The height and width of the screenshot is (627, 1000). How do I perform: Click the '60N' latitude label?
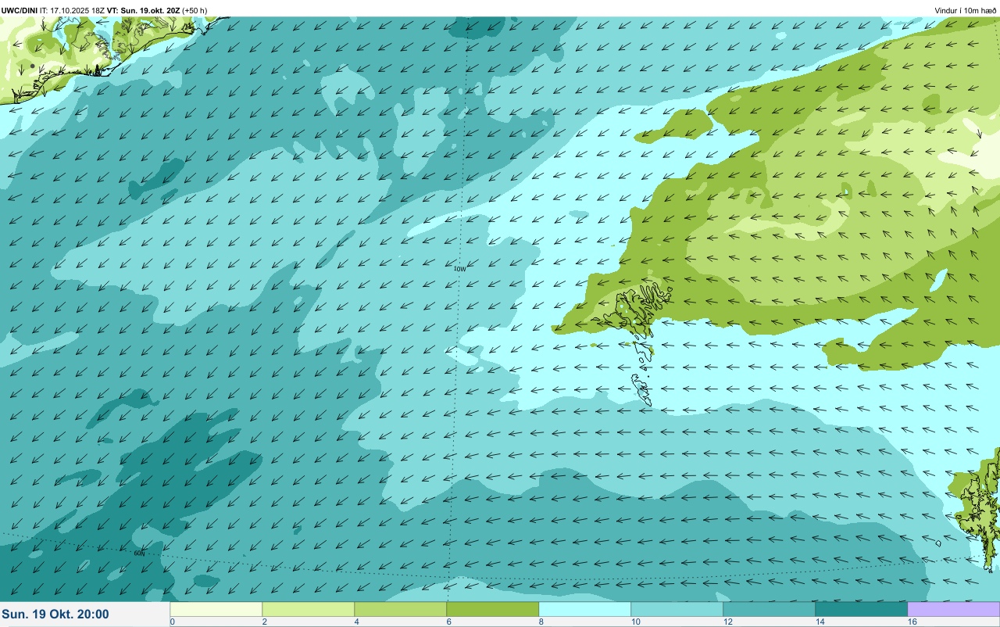139,553
